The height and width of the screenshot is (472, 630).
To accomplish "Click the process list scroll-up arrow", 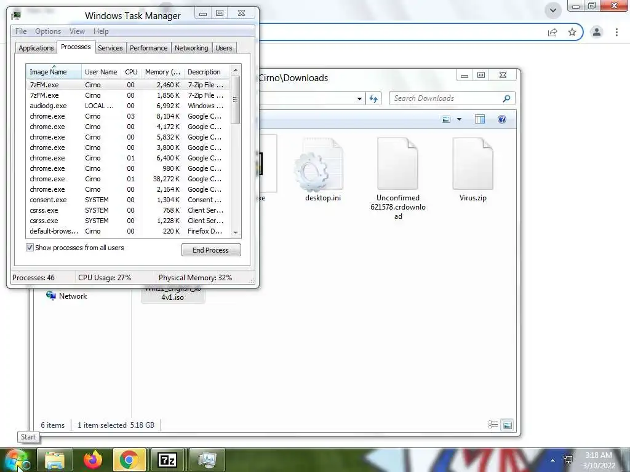I will point(236,70).
